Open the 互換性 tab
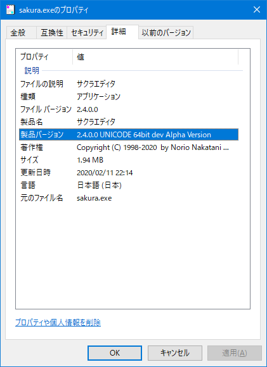The height and width of the screenshot is (367, 267). click(x=52, y=32)
